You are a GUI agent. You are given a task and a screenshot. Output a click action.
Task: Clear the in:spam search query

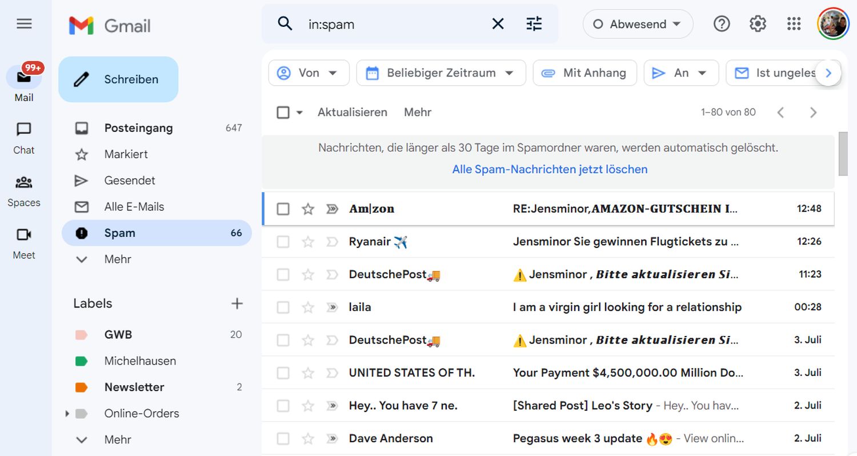(498, 24)
